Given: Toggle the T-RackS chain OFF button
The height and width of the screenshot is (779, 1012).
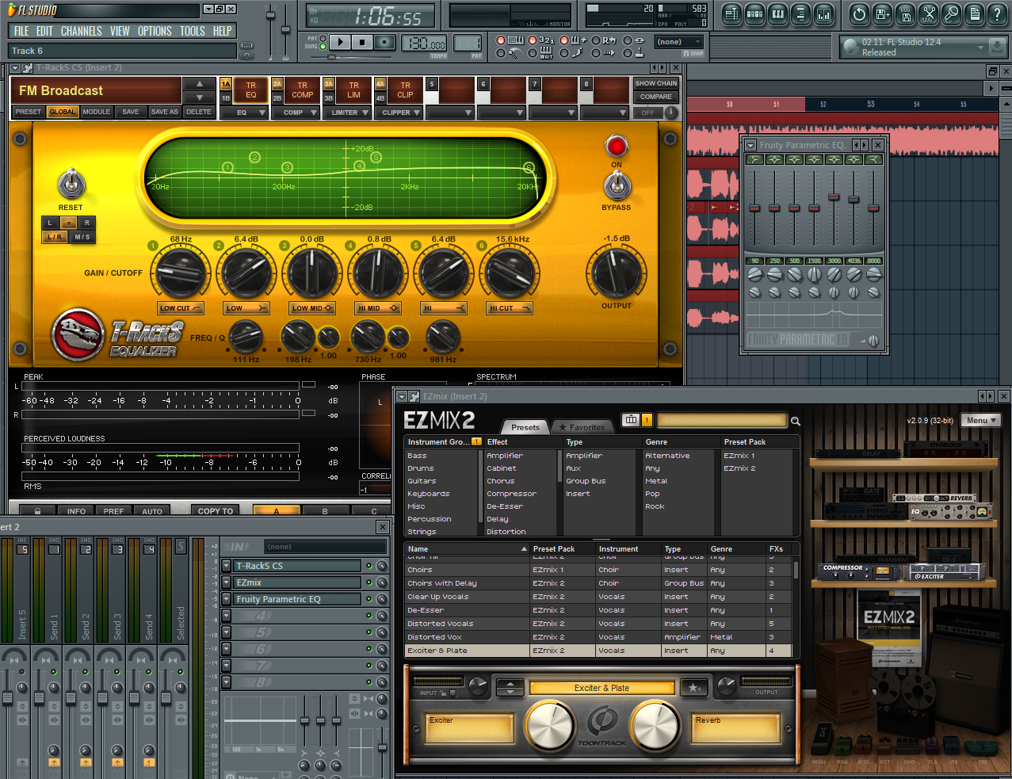Looking at the screenshot, I should pyautogui.click(x=648, y=113).
